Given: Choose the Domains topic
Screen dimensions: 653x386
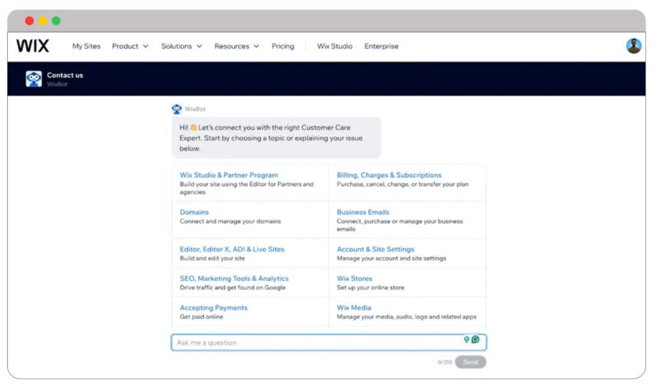Looking at the screenshot, I should (x=194, y=212).
